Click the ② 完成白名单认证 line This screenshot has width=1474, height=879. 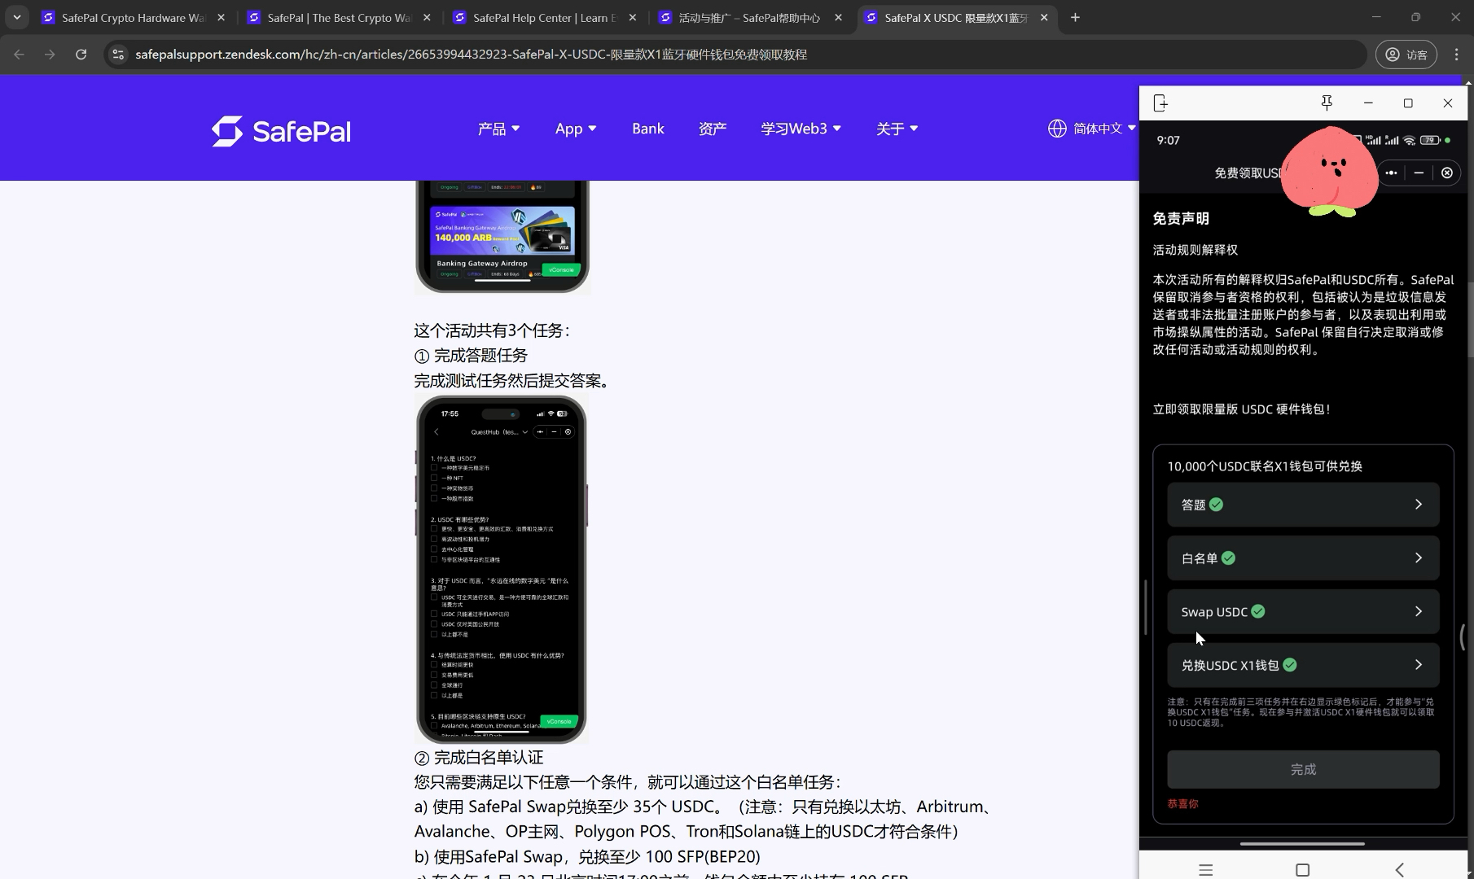coord(479,758)
